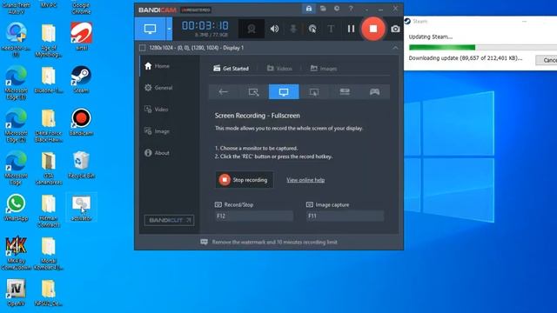Select the fullscreen monitor mode button in toolbar
The height and width of the screenshot is (313, 557).
[150, 29]
